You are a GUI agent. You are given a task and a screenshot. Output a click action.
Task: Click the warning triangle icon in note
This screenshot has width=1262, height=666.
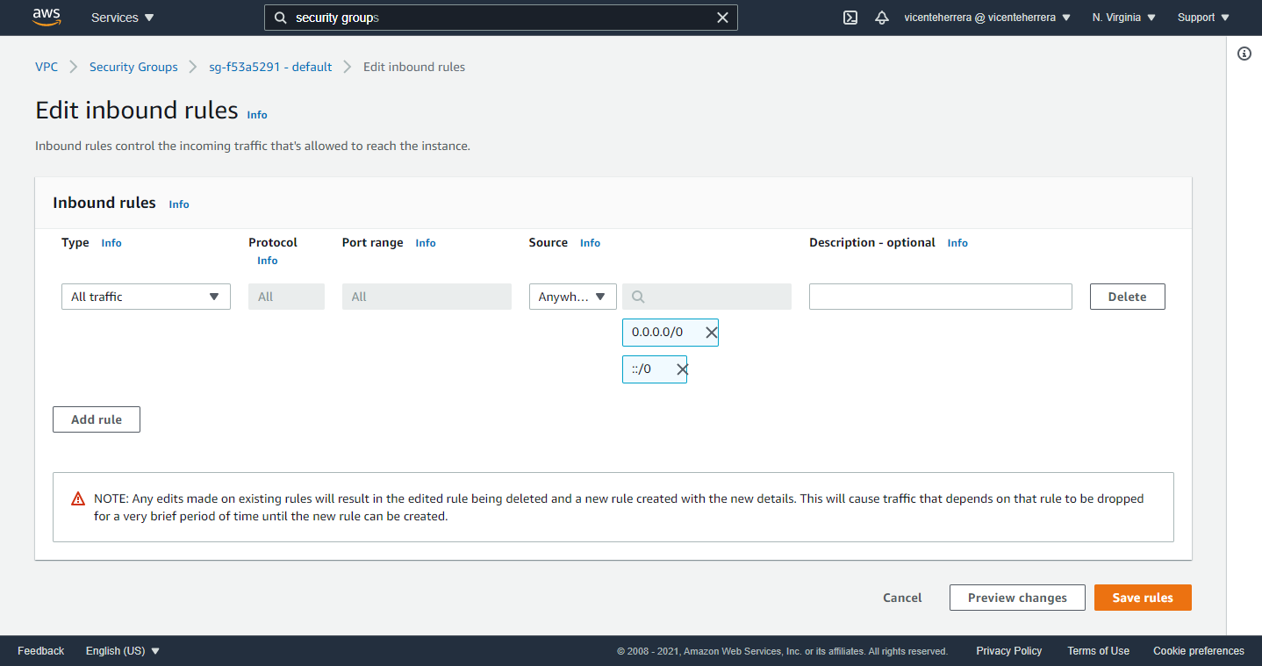tap(78, 498)
